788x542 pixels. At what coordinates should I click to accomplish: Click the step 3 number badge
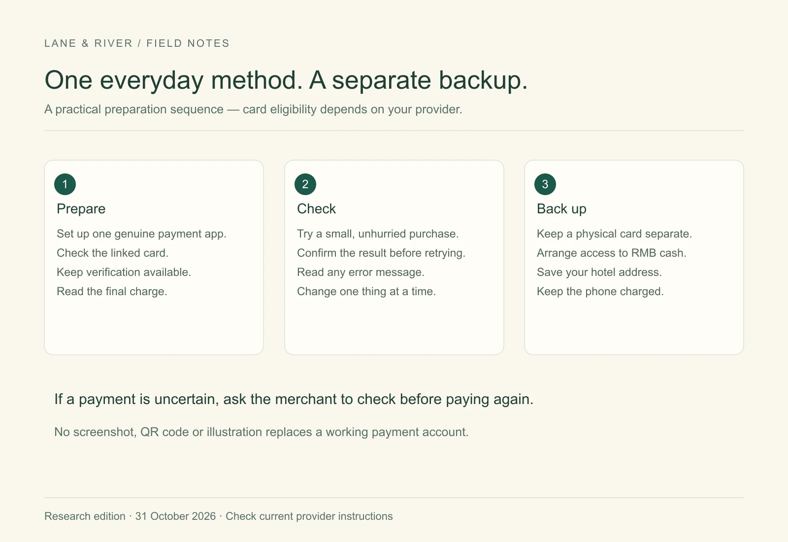coord(545,184)
